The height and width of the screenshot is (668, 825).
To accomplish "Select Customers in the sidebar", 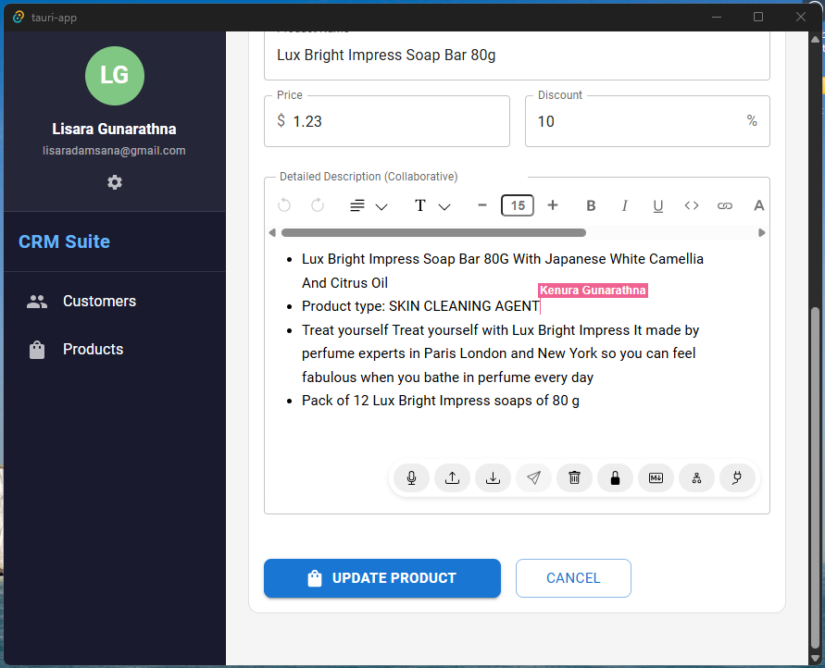I will click(x=99, y=301).
